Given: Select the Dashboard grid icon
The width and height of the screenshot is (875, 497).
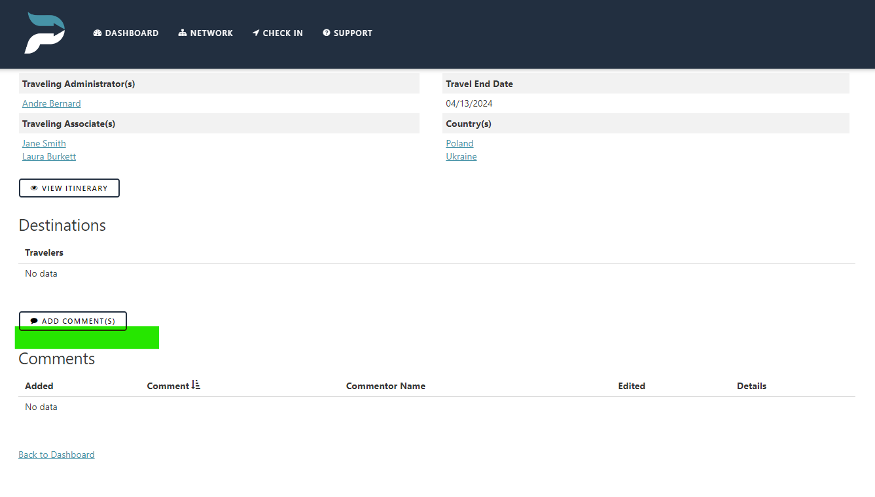Looking at the screenshot, I should 98,33.
